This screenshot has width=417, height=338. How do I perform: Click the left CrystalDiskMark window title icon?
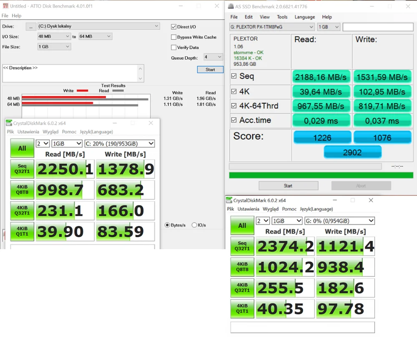click(9, 123)
